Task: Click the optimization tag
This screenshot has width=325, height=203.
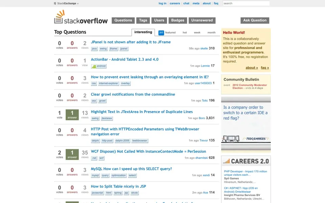Action: click(118, 176)
